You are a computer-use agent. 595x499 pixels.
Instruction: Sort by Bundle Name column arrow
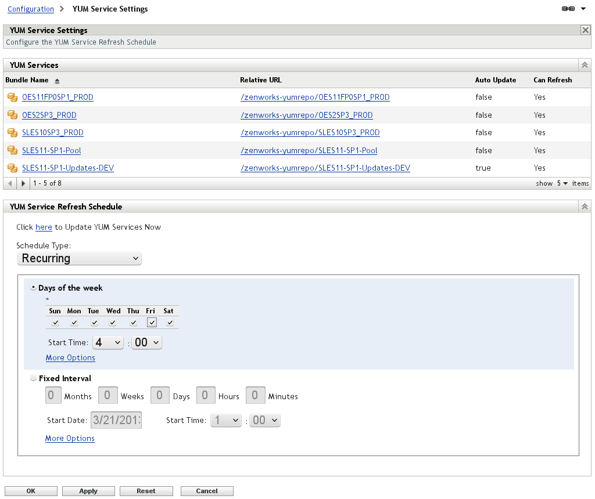57,81
